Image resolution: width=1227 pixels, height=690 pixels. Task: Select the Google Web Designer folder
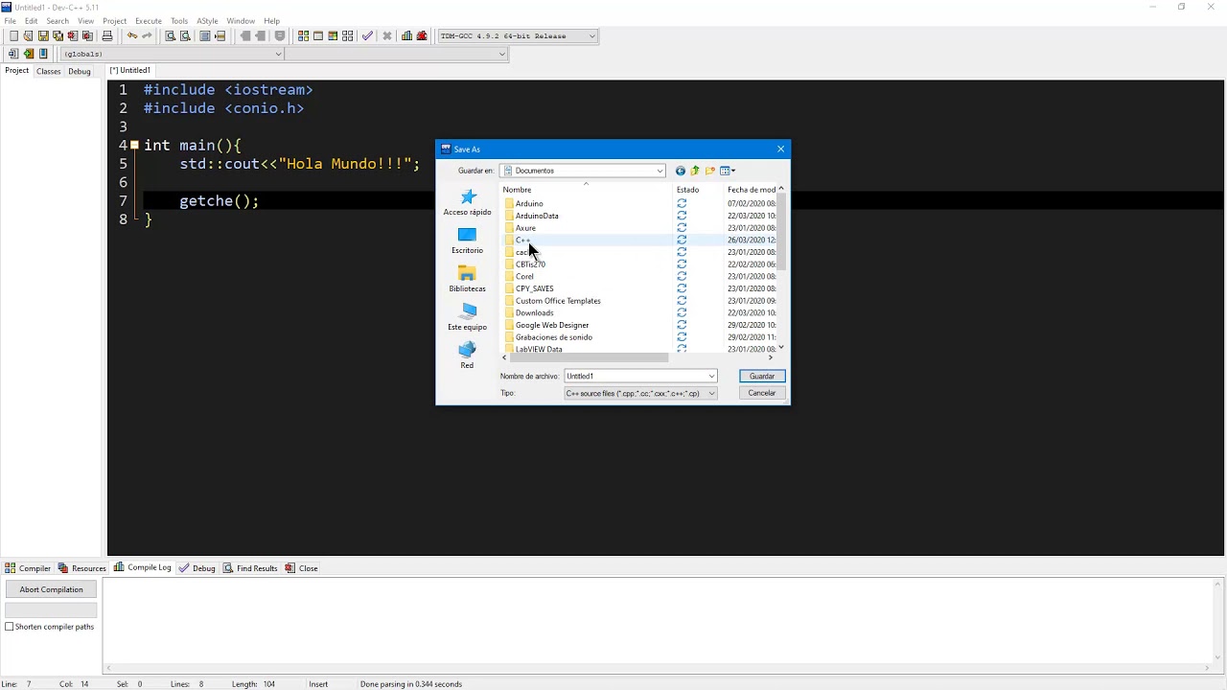[x=546, y=325]
